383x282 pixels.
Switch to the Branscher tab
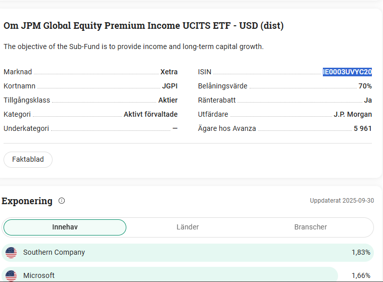pos(310,227)
